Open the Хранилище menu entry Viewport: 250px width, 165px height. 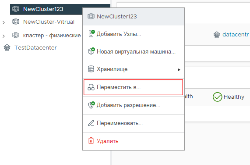pyautogui.click(x=134, y=69)
